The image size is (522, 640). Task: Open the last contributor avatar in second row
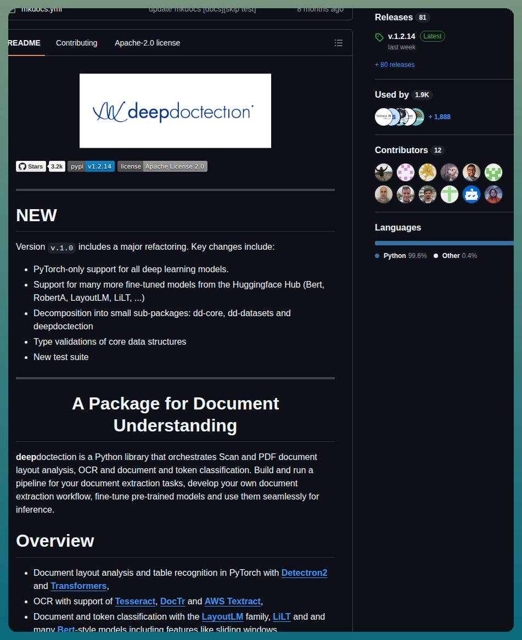coord(493,194)
